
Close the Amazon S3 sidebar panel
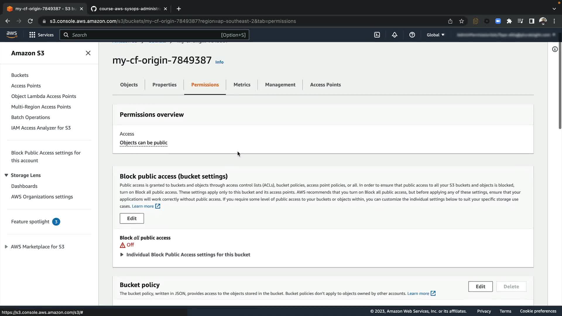[x=88, y=53]
